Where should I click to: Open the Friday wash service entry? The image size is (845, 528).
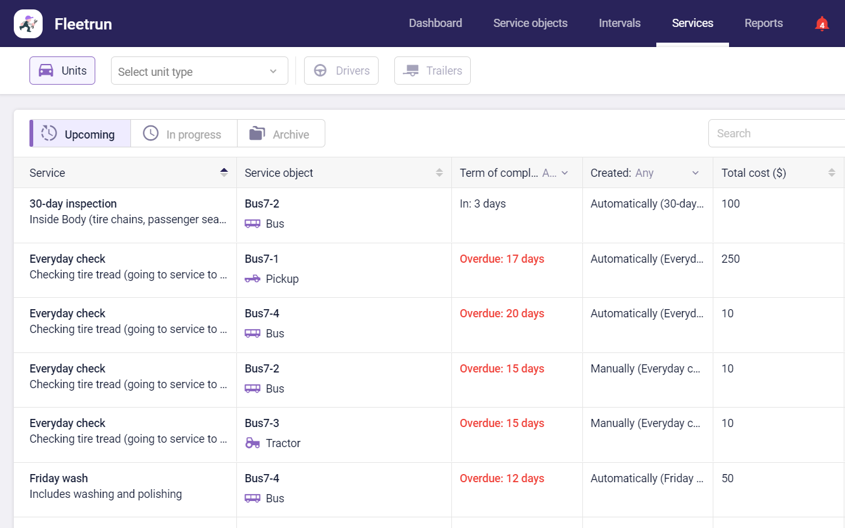59,478
